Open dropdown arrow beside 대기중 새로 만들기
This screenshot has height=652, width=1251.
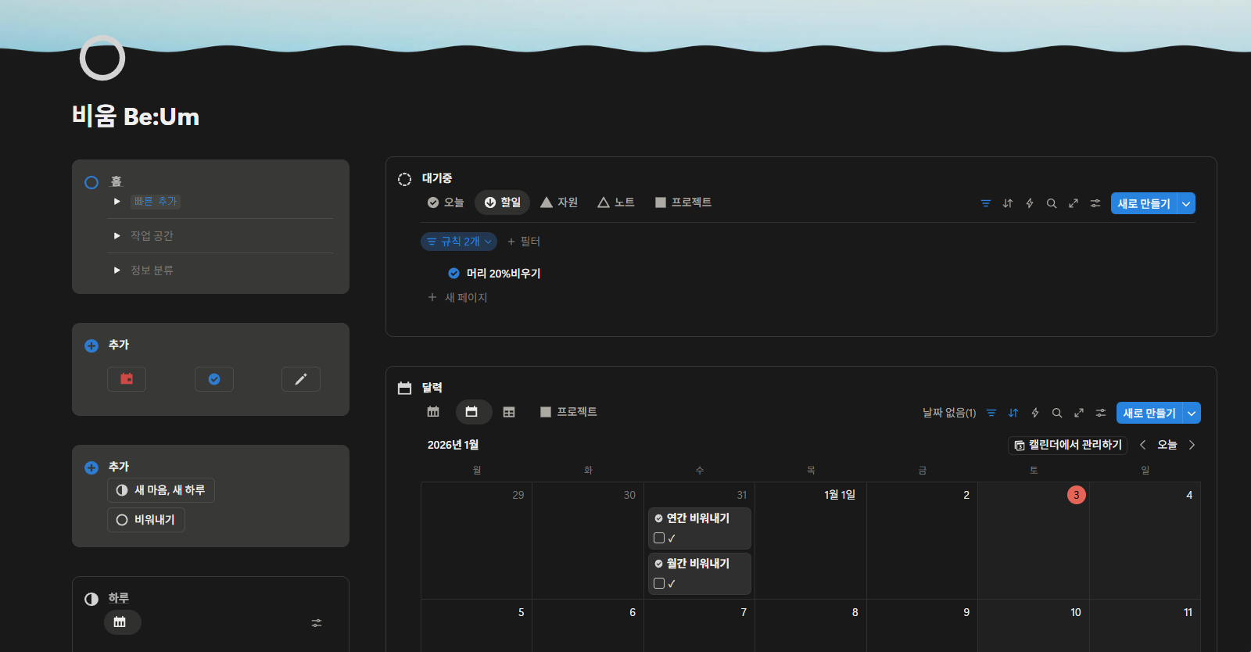click(x=1186, y=203)
